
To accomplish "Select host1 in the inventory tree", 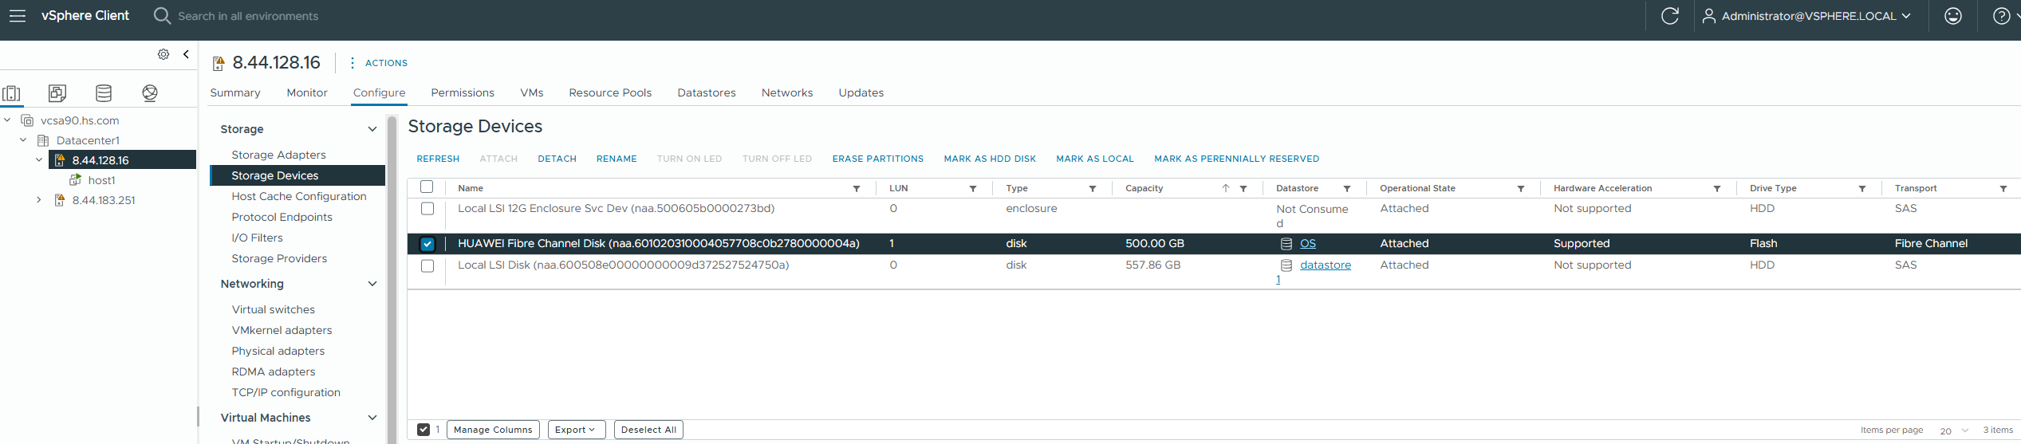I will coord(101,180).
